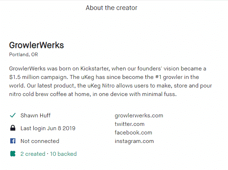
Task: View the 2 created projects
Action: [x=33, y=154]
